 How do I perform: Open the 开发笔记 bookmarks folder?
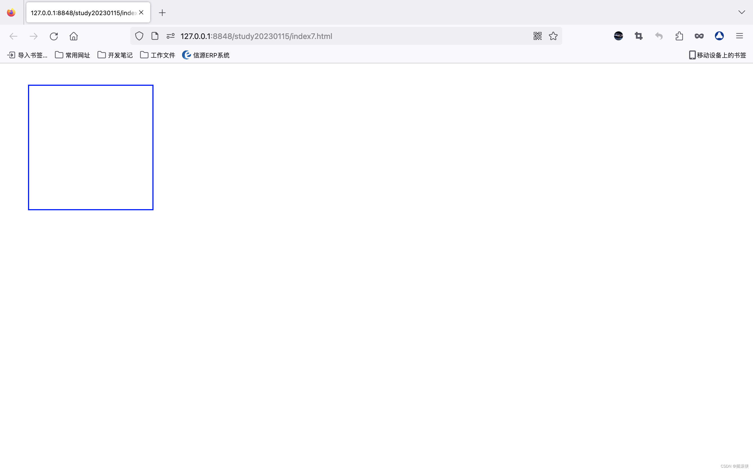115,55
